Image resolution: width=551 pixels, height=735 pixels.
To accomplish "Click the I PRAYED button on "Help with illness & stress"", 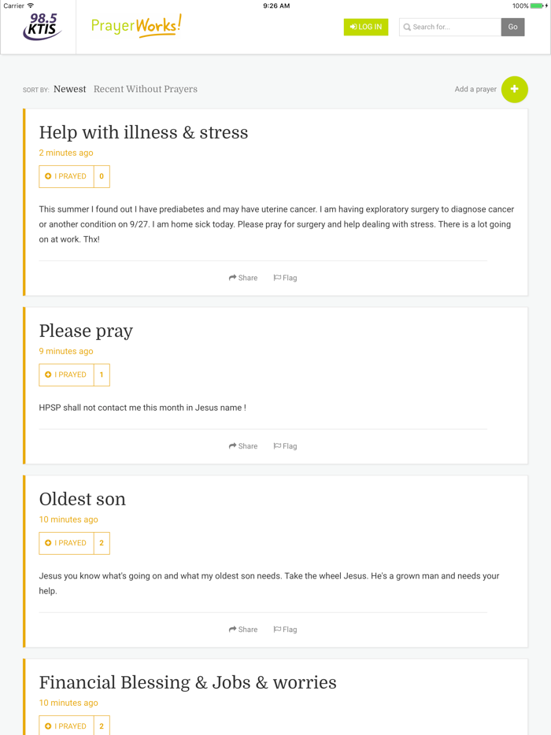I will pyautogui.click(x=66, y=176).
